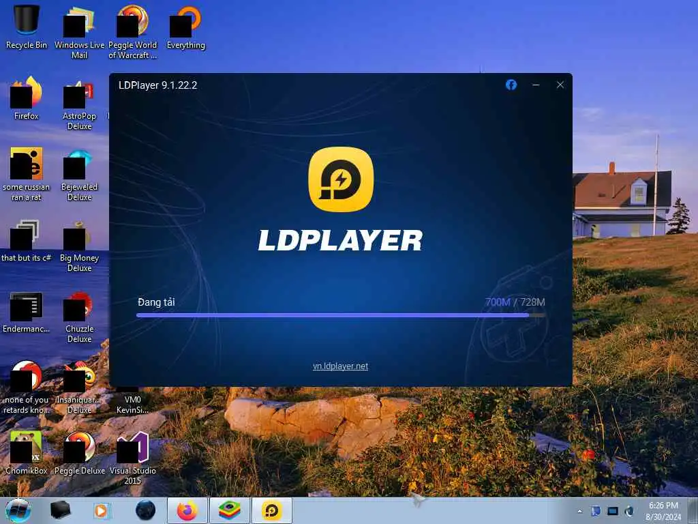This screenshot has height=524, width=698.
Task: Open taskbar clock showing 6:26 PM
Action: 663,511
